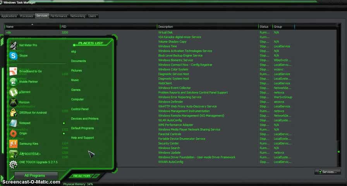Open Pictures in places list
The width and height of the screenshot is (347, 186).
[x=76, y=71]
